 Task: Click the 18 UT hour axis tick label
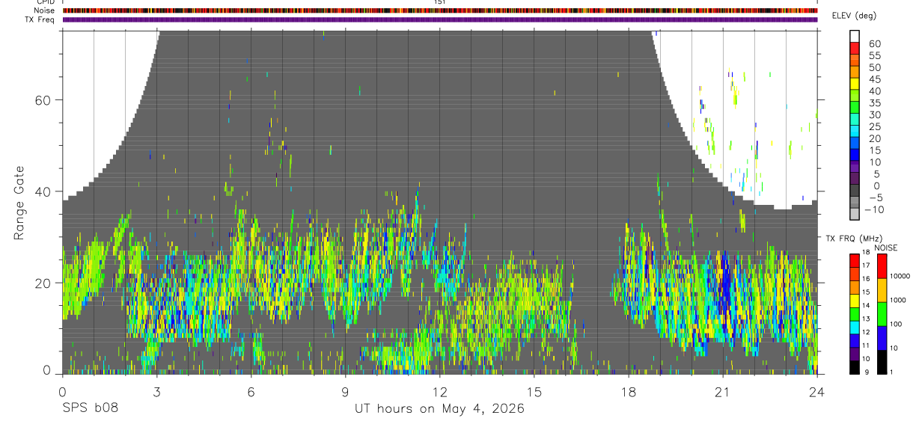point(628,392)
